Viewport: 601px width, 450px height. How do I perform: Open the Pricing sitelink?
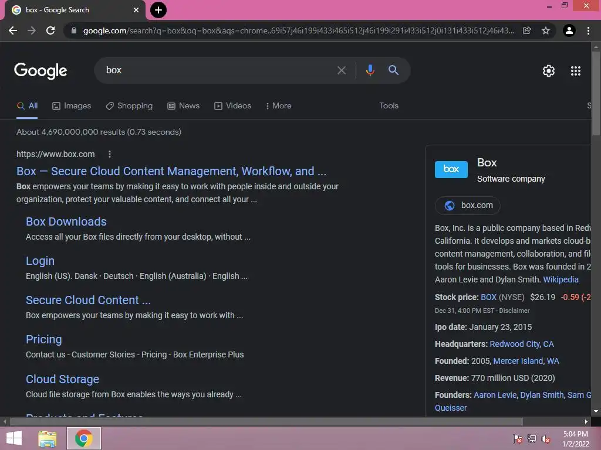43,340
